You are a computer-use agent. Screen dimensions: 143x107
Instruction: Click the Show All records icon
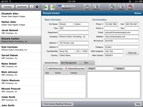(x=96, y=7)
